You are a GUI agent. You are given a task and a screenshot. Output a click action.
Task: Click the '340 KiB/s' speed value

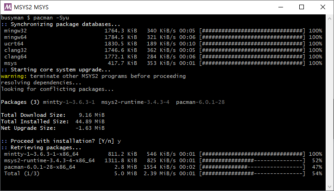point(161,31)
